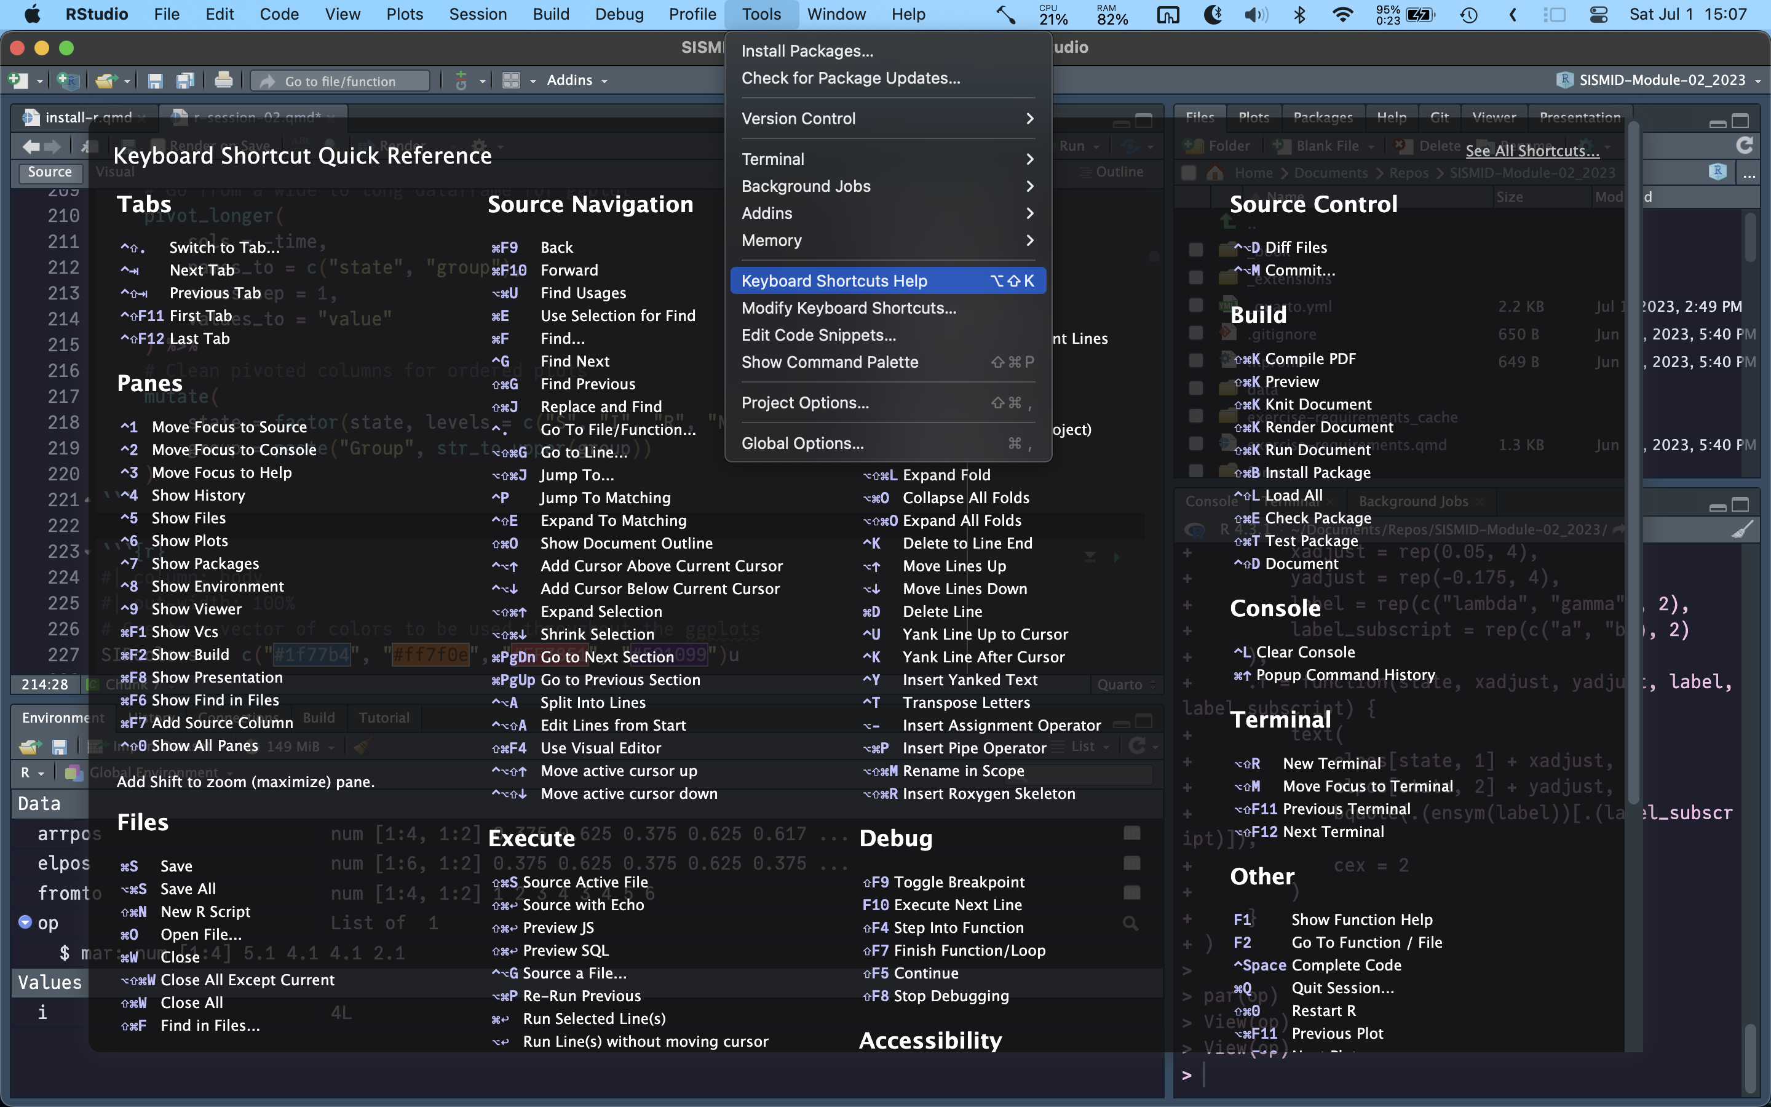Screen dimensions: 1771x1107
Task: Click the Save All documents icon
Action: point(185,81)
